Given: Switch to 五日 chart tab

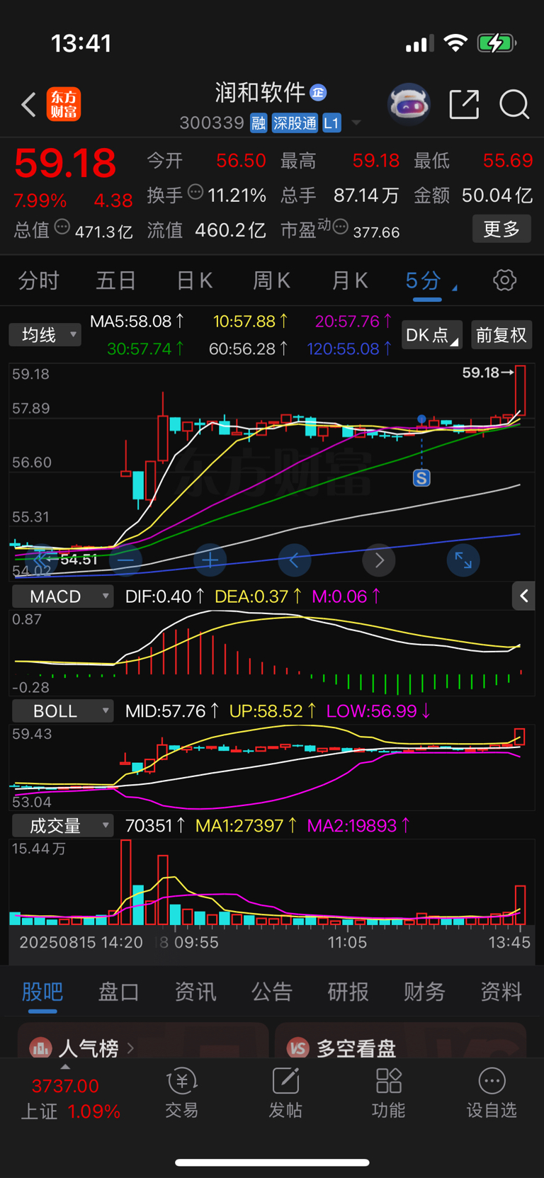Looking at the screenshot, I should pos(116,281).
